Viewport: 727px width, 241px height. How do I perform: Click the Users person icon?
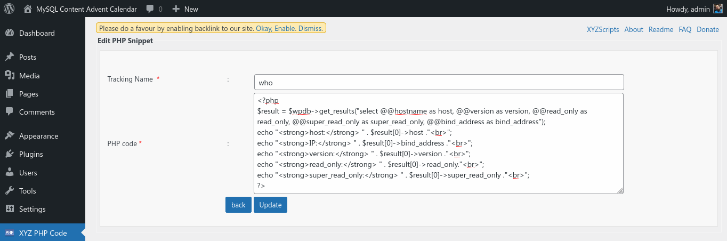(10, 173)
